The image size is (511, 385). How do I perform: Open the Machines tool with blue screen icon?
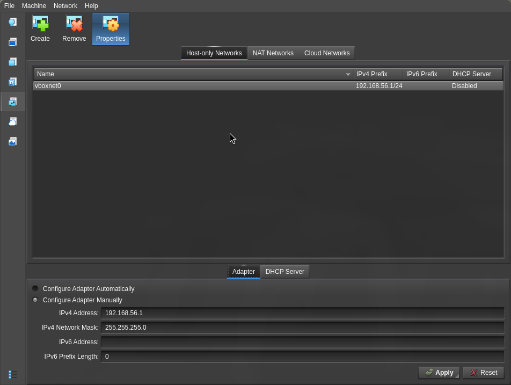click(x=13, y=42)
